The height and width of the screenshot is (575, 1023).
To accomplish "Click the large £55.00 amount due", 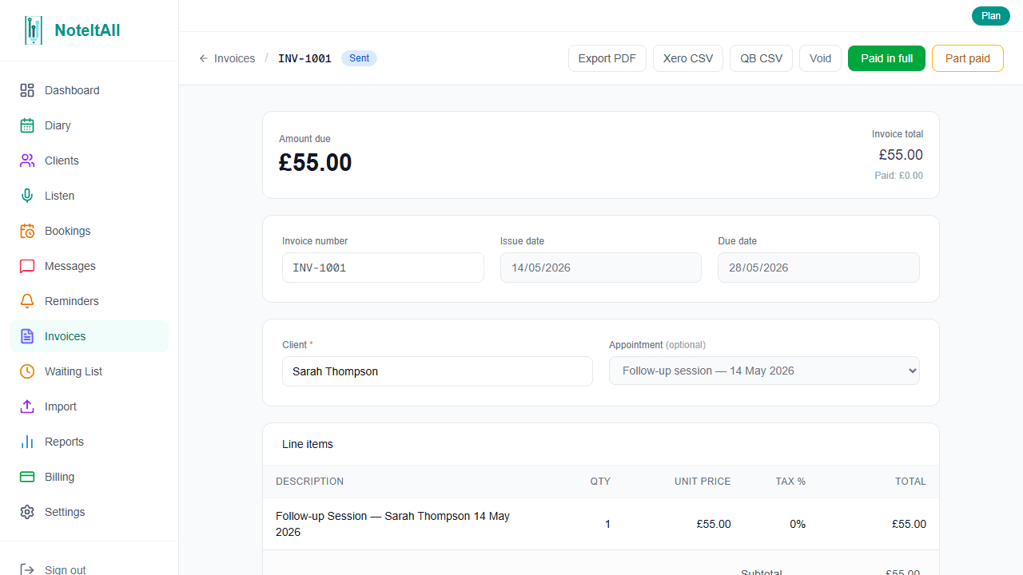I will 315,162.
